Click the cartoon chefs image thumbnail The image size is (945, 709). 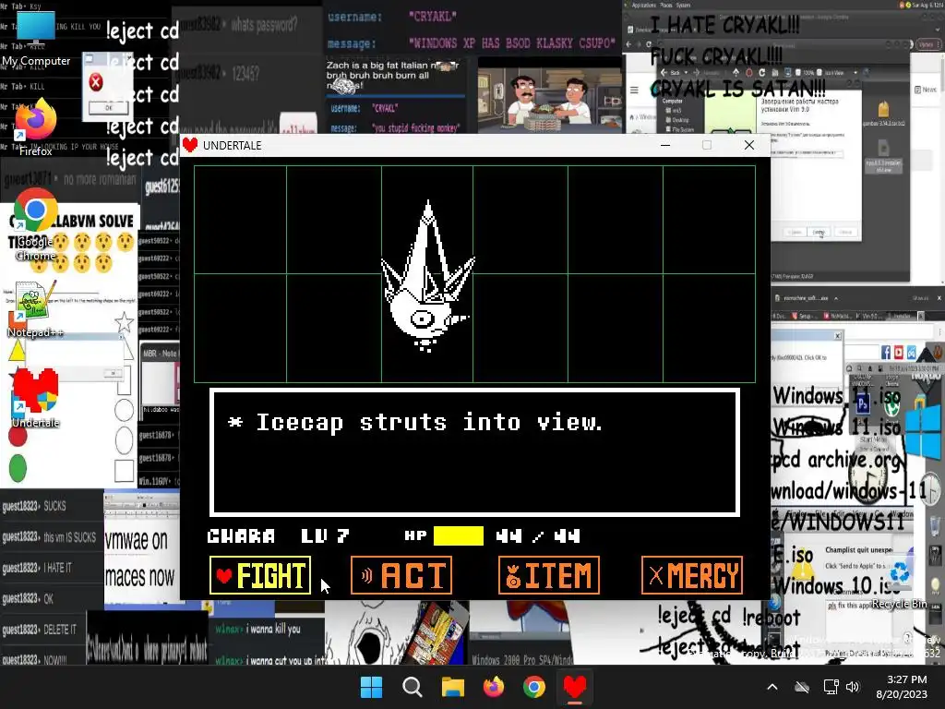(x=549, y=100)
